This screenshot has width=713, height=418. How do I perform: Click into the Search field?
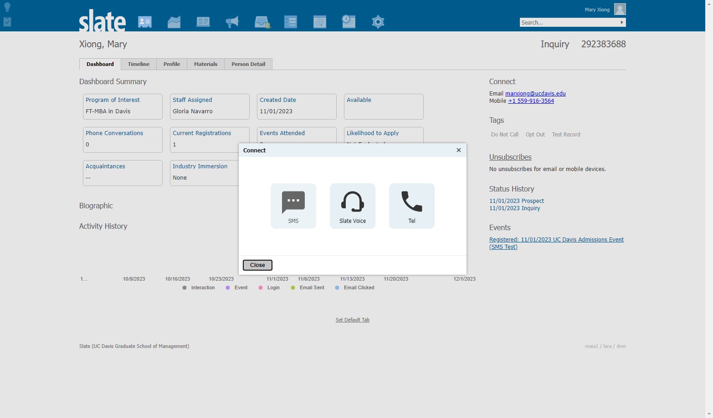pyautogui.click(x=569, y=22)
